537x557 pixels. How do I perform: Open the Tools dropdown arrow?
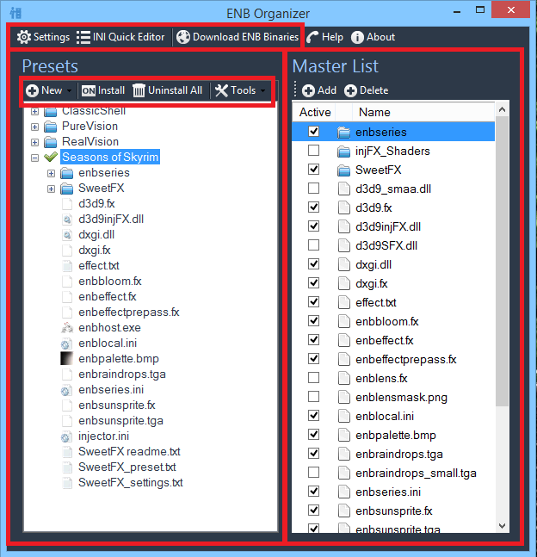(x=262, y=91)
